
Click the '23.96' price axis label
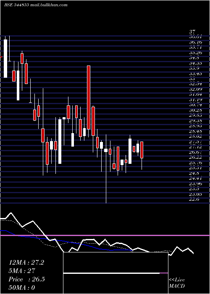(x=196, y=184)
